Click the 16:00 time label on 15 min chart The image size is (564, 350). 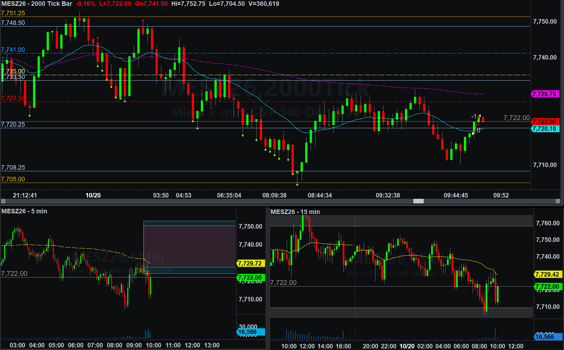point(343,346)
